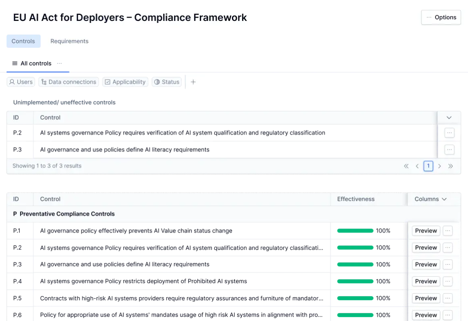
Task: Open the Applicability filter
Action: 125,82
